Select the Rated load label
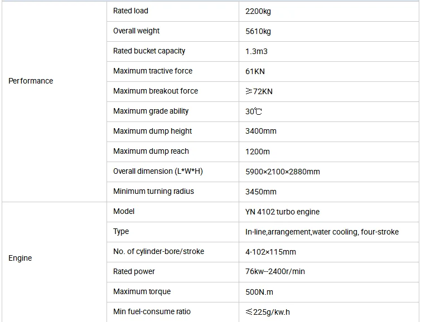421x322 pixels. (130, 11)
